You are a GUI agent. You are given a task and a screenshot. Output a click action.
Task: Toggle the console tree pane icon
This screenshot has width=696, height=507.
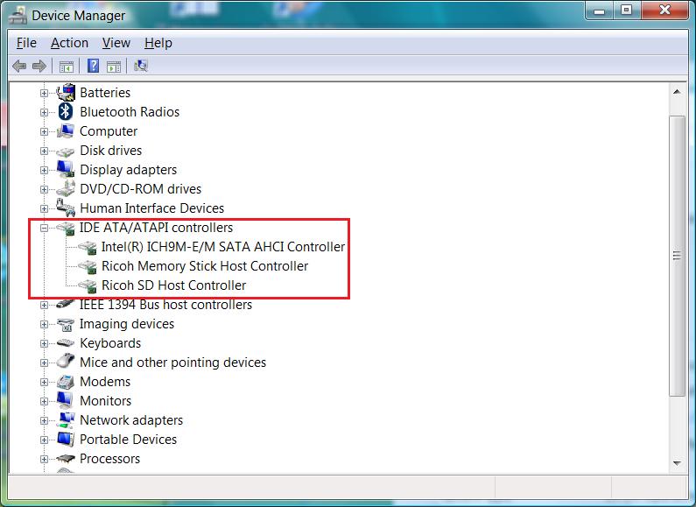pos(67,67)
